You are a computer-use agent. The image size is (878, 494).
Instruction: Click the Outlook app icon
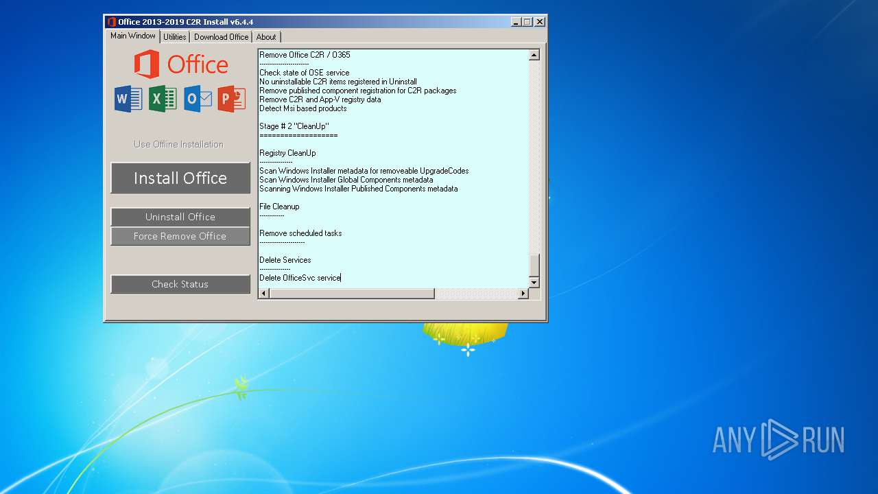coord(198,99)
